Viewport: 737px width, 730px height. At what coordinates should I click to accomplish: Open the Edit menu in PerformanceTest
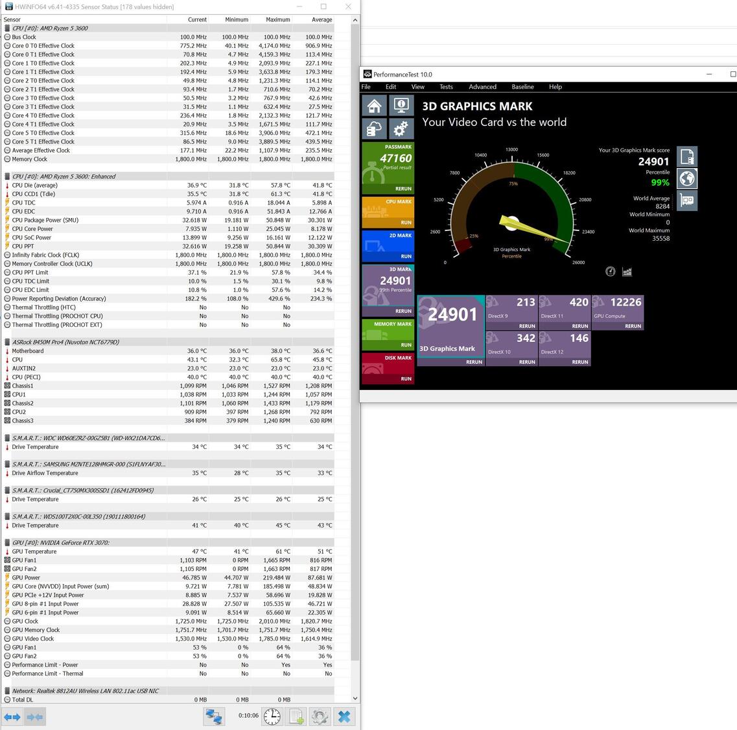point(391,86)
